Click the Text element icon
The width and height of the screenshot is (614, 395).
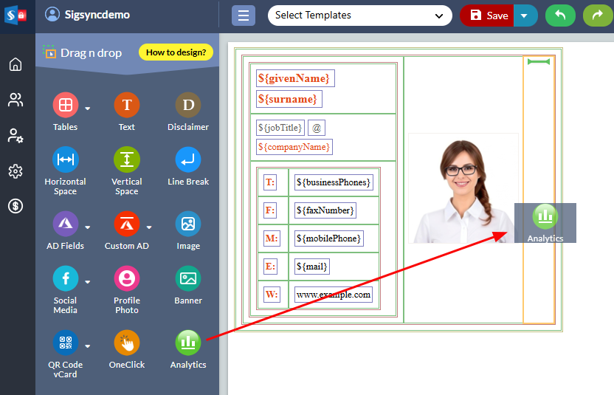tap(127, 106)
